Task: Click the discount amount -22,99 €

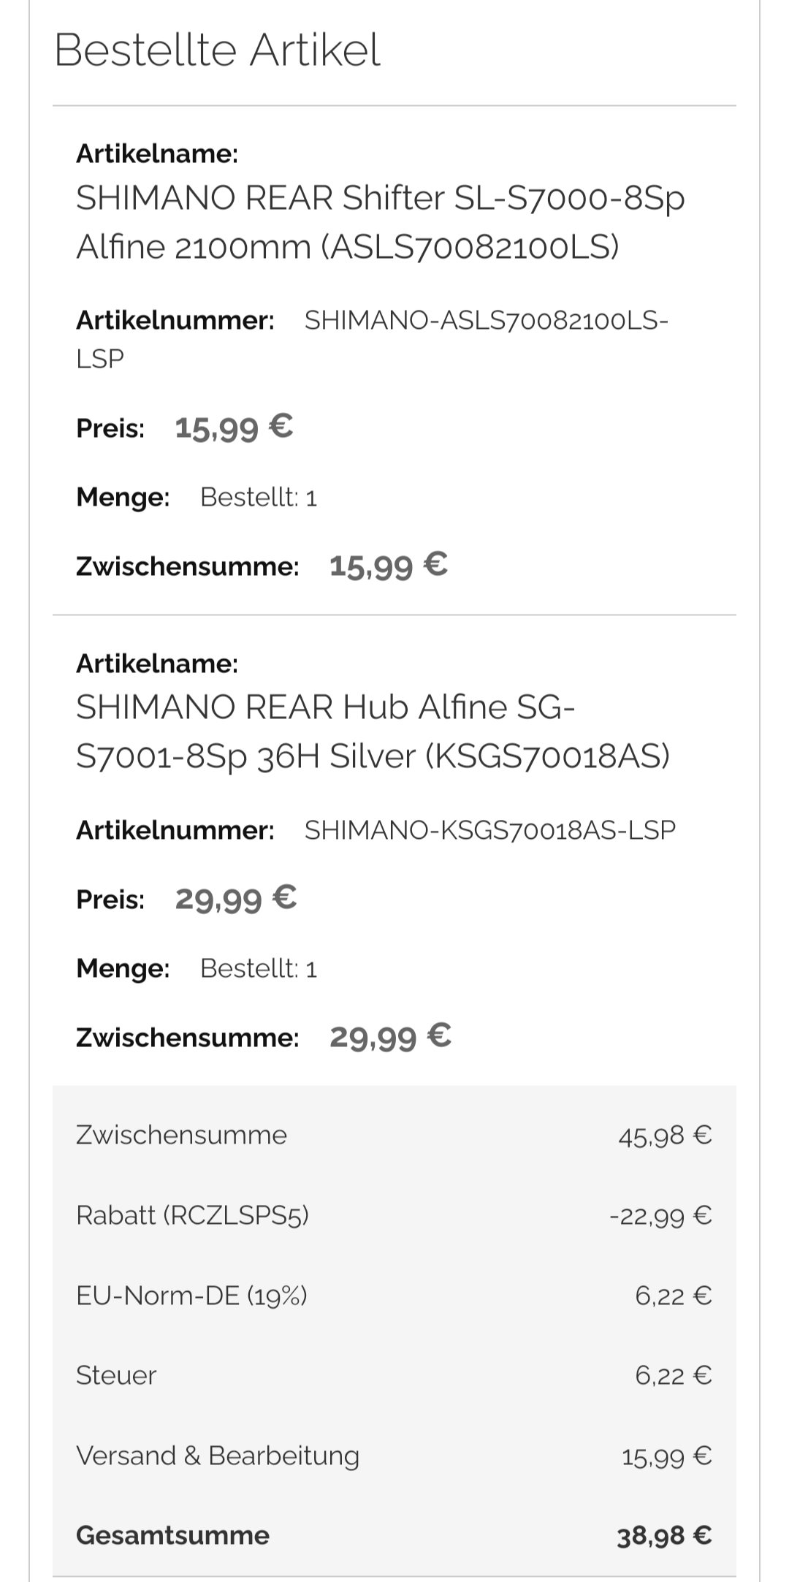Action: coord(660,1216)
